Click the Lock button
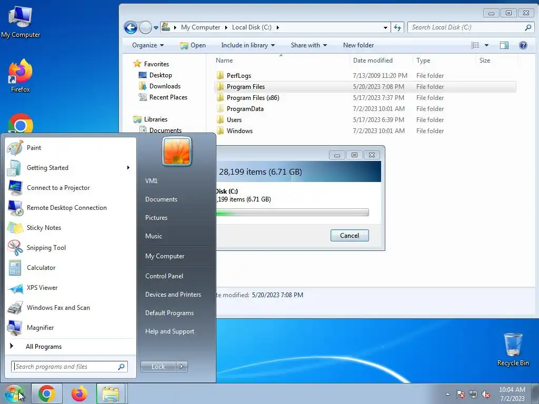Screen dimensions: 539x404 158,367
